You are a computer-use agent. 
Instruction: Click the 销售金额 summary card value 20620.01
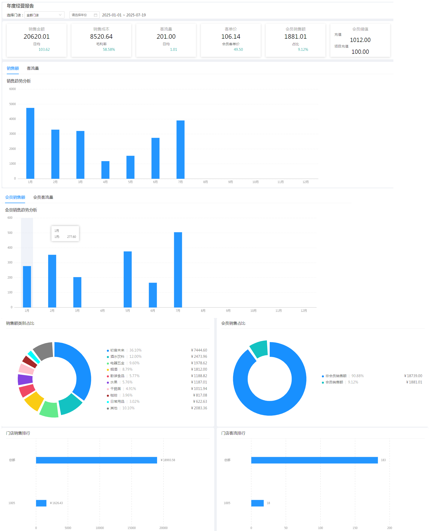[x=37, y=37]
